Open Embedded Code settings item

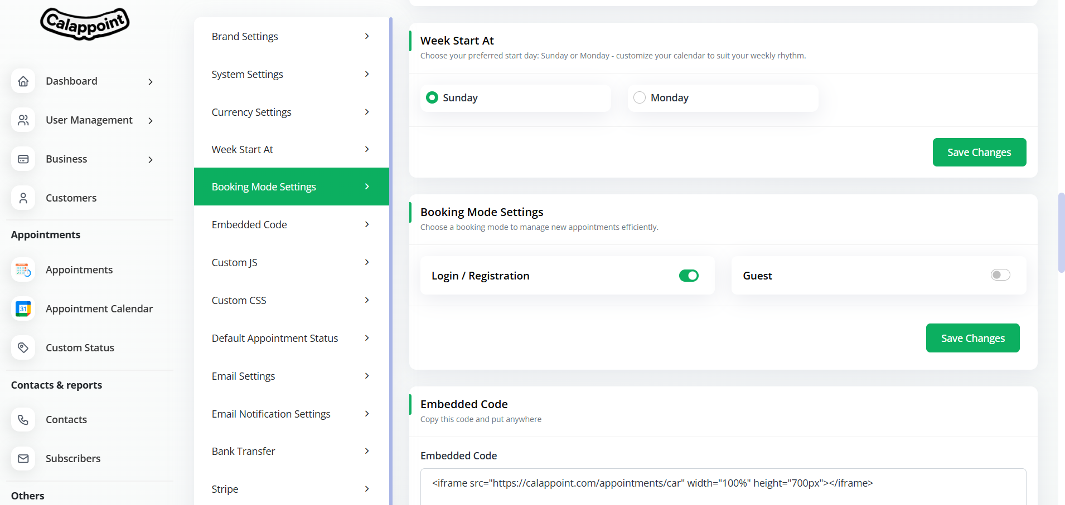tap(292, 224)
